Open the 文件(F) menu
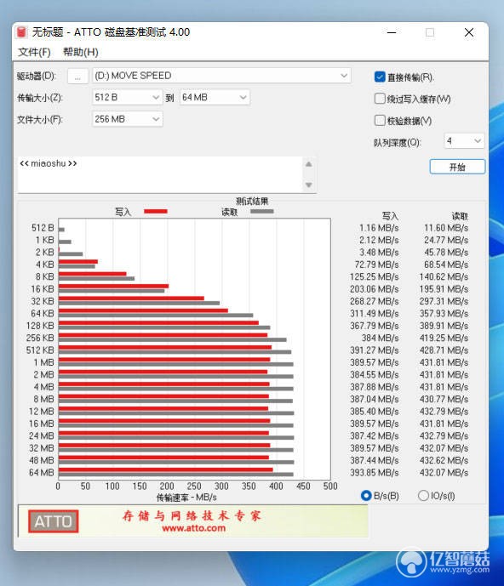The image size is (504, 586). point(34,52)
